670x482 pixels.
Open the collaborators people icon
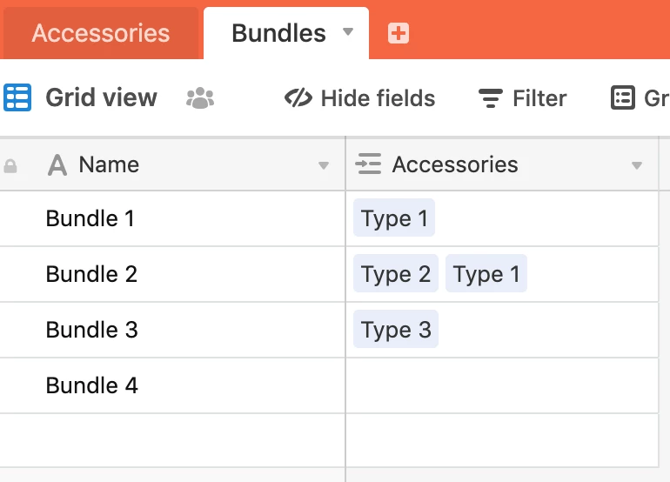pos(200,97)
